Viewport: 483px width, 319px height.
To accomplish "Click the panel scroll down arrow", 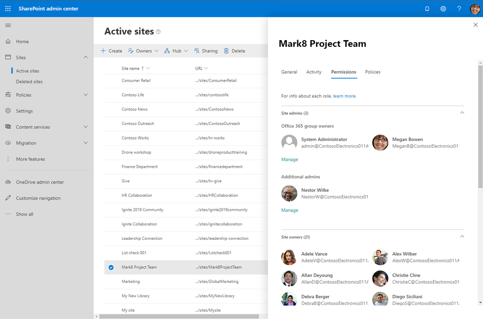I will click(x=480, y=303).
